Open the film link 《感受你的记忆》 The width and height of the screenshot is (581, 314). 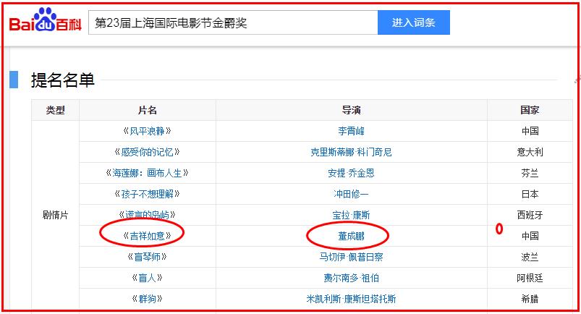(147, 152)
